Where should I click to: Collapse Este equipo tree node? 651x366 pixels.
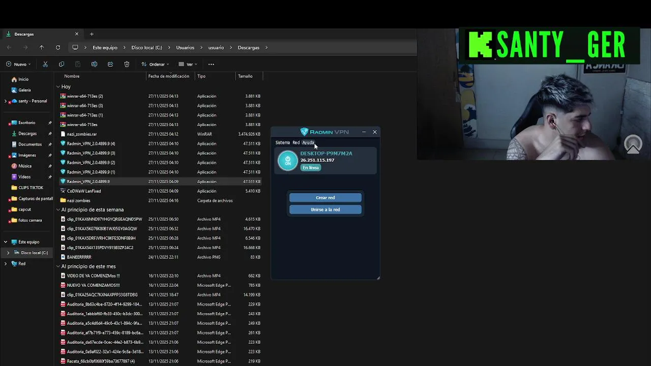(x=6, y=242)
